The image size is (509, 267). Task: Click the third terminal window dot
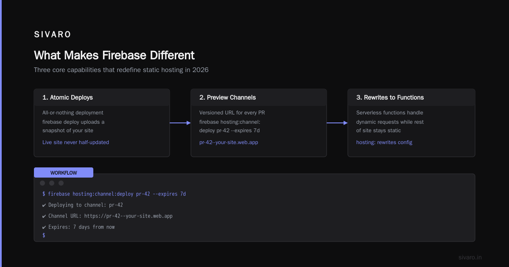61,183
